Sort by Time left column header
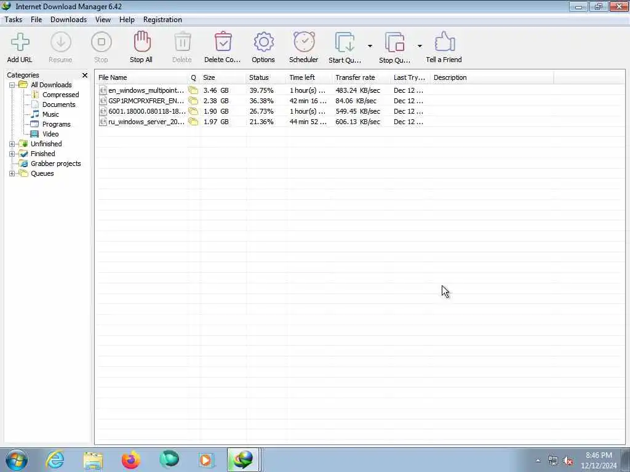630x472 pixels. [x=310, y=77]
